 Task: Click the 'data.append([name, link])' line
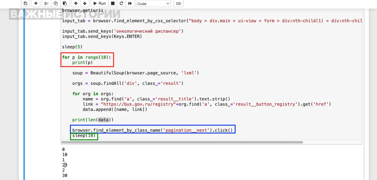point(115,109)
